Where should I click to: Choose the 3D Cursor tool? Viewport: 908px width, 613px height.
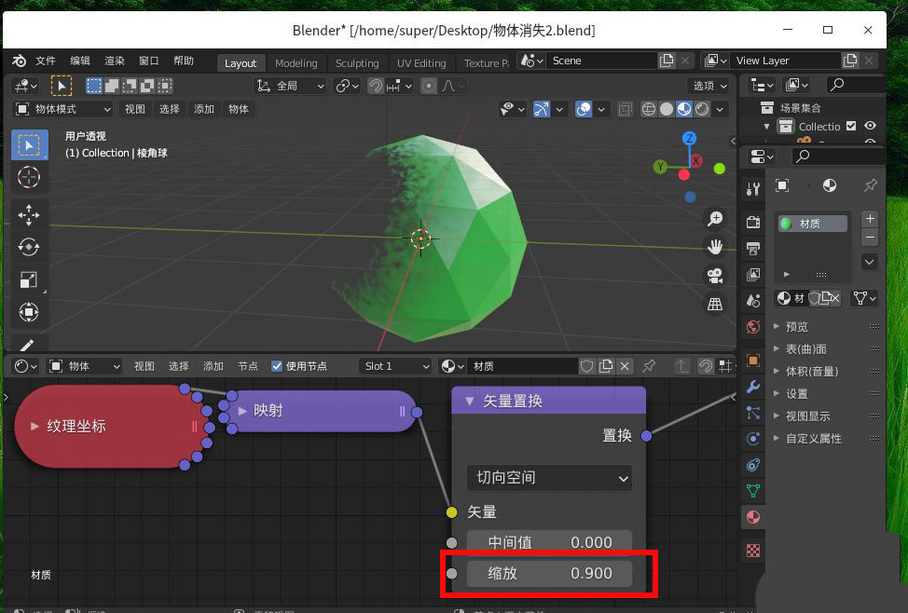coord(29,177)
